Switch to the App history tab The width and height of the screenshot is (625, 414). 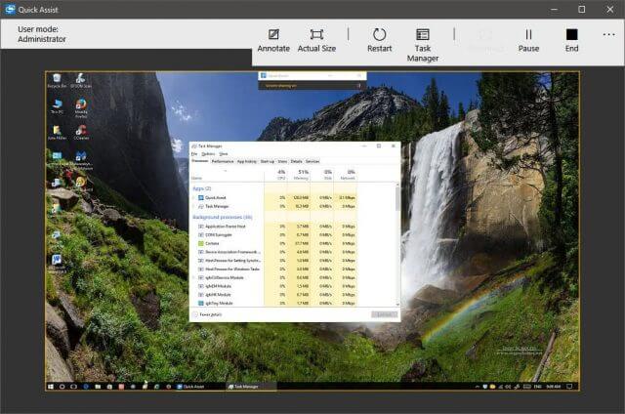click(x=247, y=161)
